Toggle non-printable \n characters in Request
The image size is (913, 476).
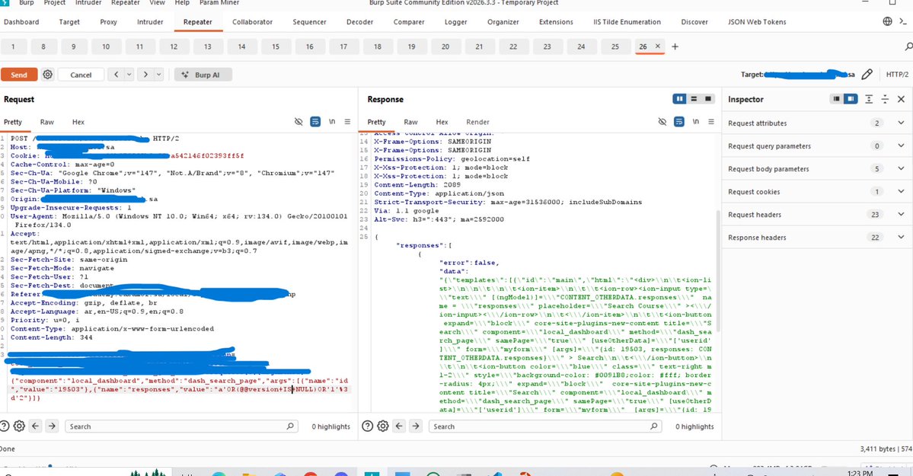click(332, 122)
